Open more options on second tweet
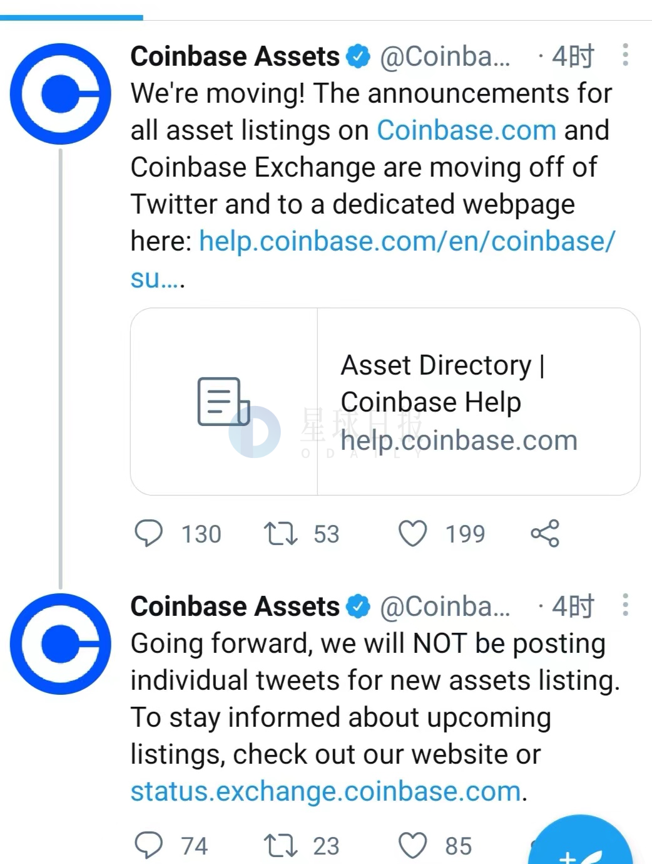The height and width of the screenshot is (864, 652). click(x=624, y=605)
